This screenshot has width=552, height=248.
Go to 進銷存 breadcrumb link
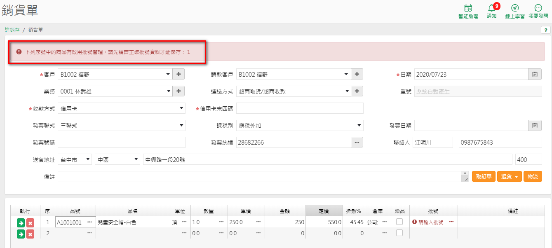(x=12, y=30)
